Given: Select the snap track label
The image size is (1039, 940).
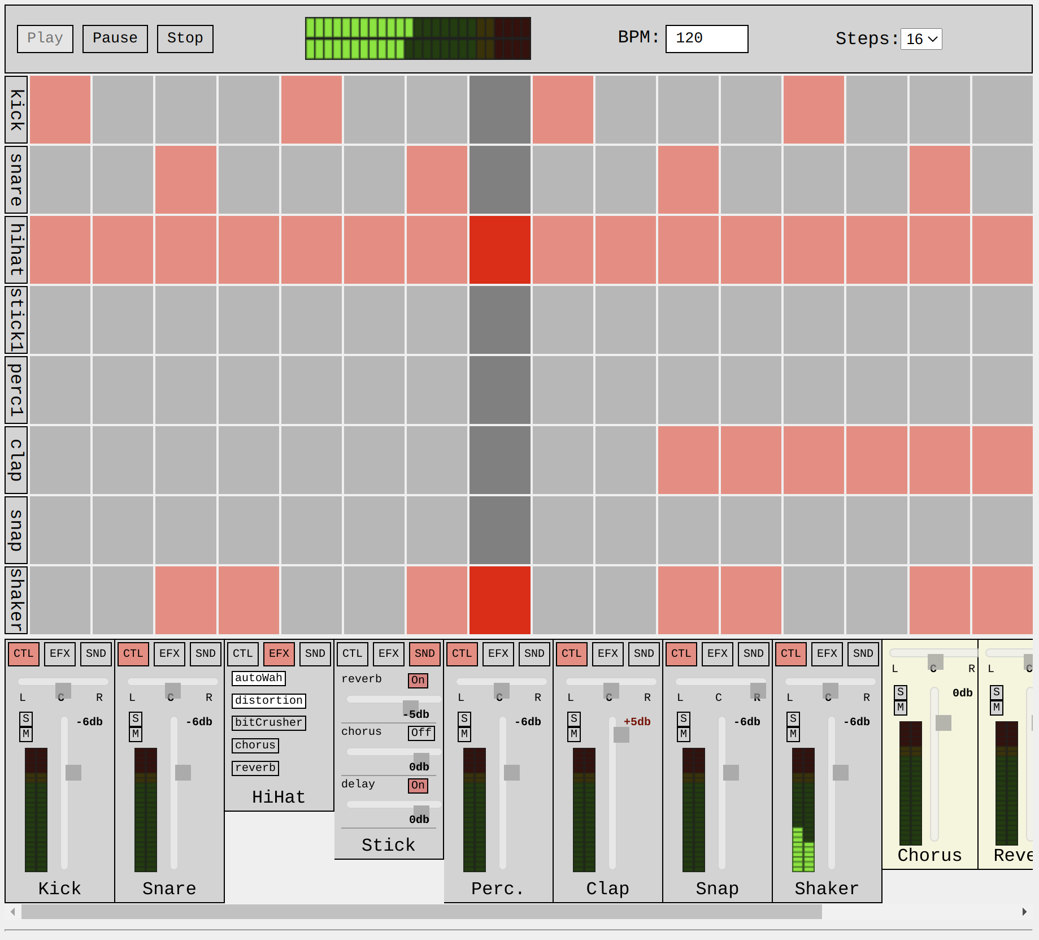Looking at the screenshot, I should [16, 530].
